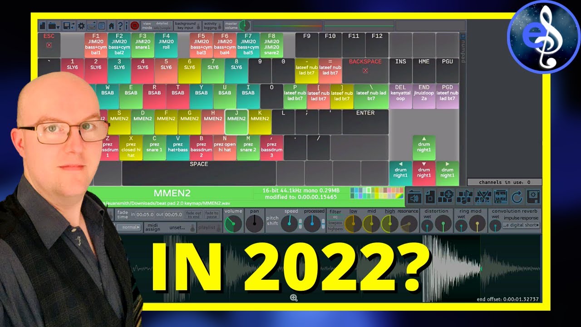Select the 'simple' view mode

(166, 28)
